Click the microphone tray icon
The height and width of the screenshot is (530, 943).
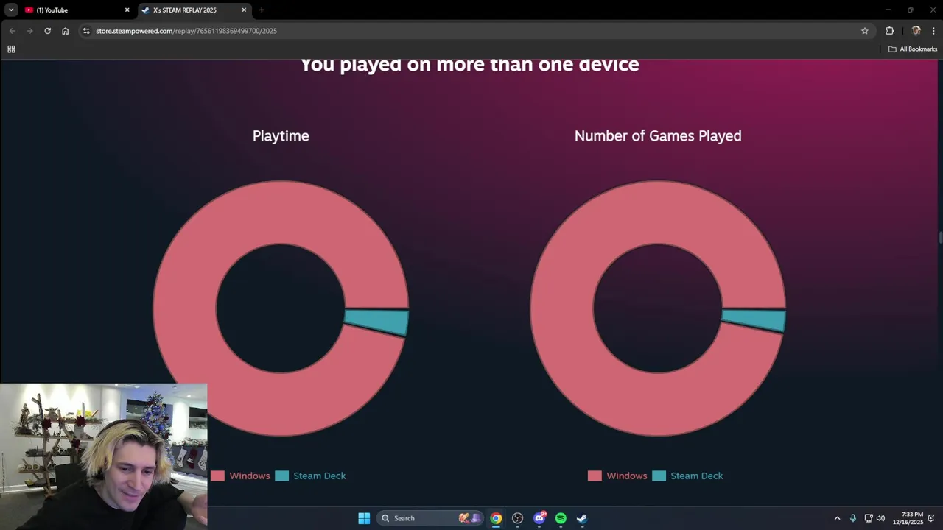(x=853, y=518)
